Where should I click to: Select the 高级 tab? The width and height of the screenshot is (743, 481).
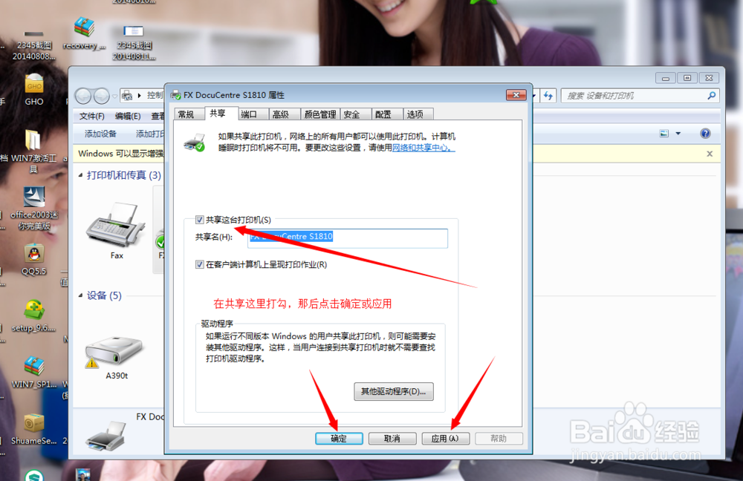(280, 114)
